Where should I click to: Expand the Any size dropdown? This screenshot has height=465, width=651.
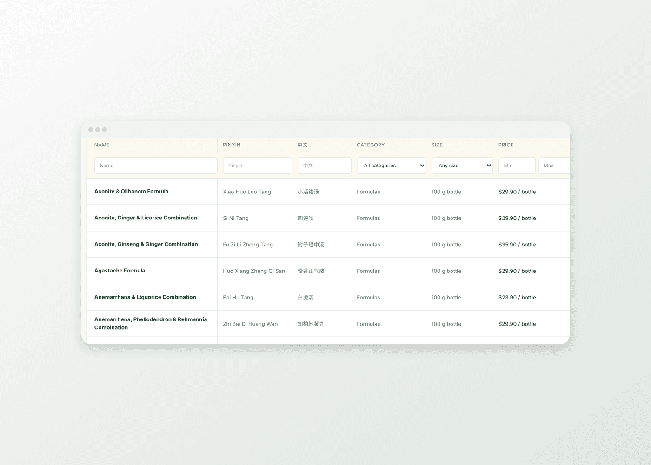pyautogui.click(x=462, y=166)
